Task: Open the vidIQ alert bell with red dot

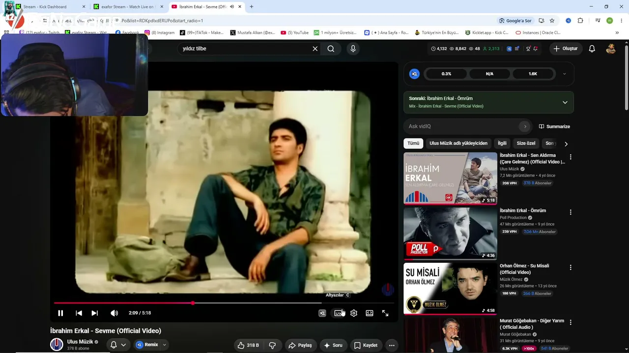Action: coord(535,49)
